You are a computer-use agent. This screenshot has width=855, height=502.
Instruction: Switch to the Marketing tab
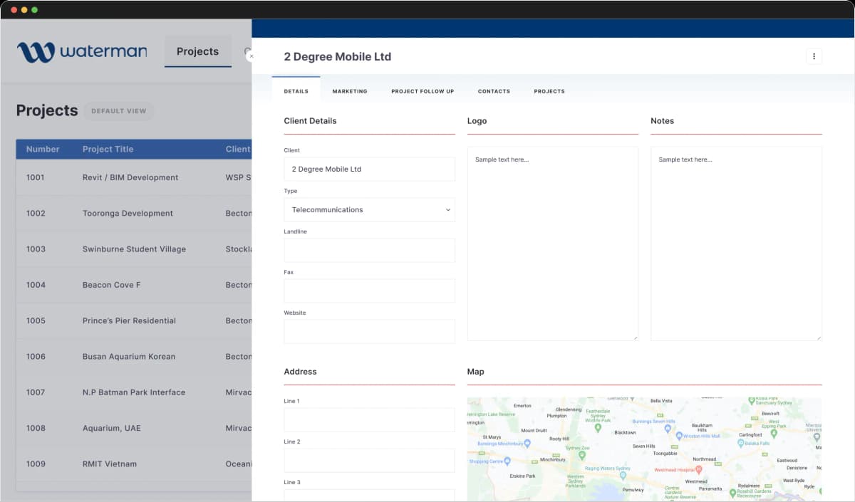click(x=350, y=91)
